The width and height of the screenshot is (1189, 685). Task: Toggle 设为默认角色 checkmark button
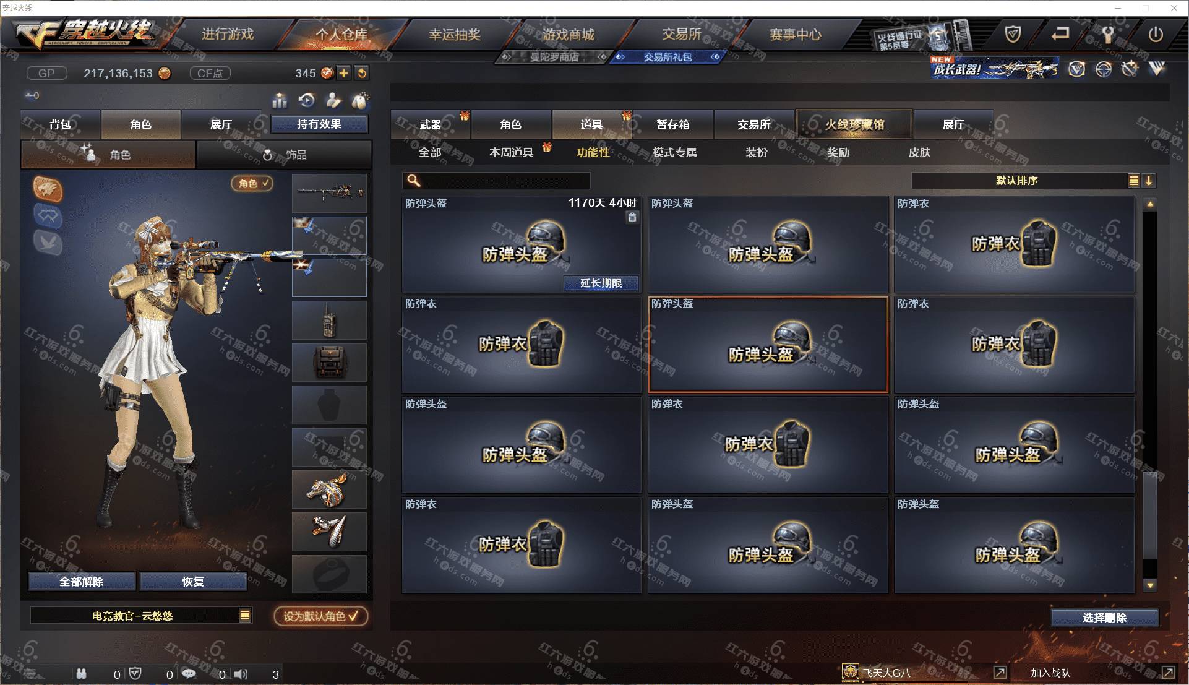321,616
